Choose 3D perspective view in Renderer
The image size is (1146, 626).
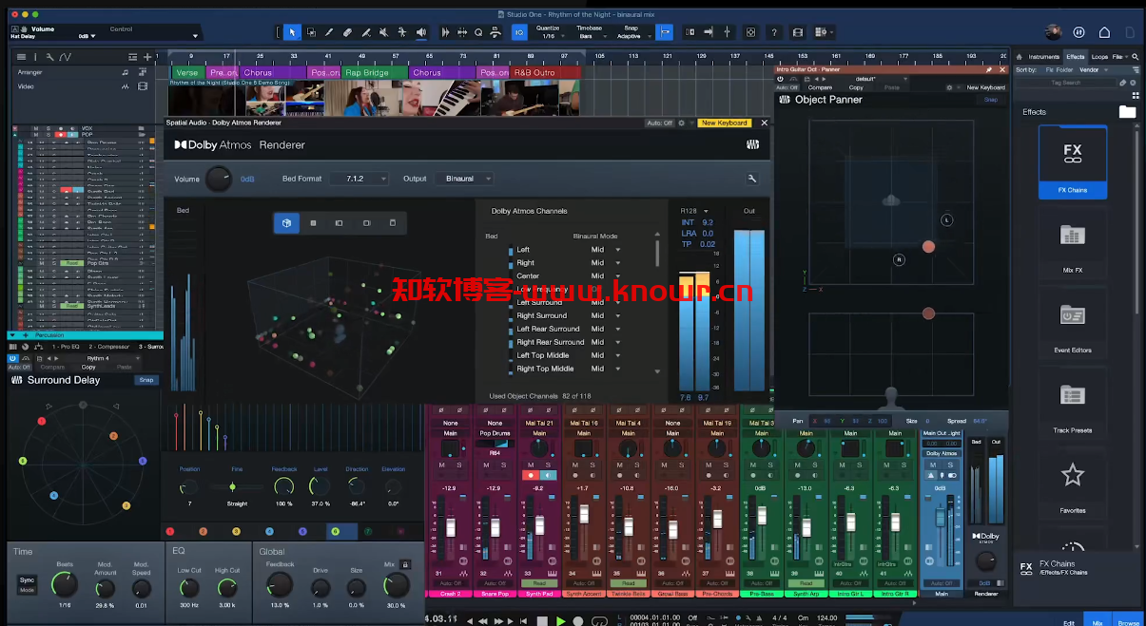(x=286, y=222)
